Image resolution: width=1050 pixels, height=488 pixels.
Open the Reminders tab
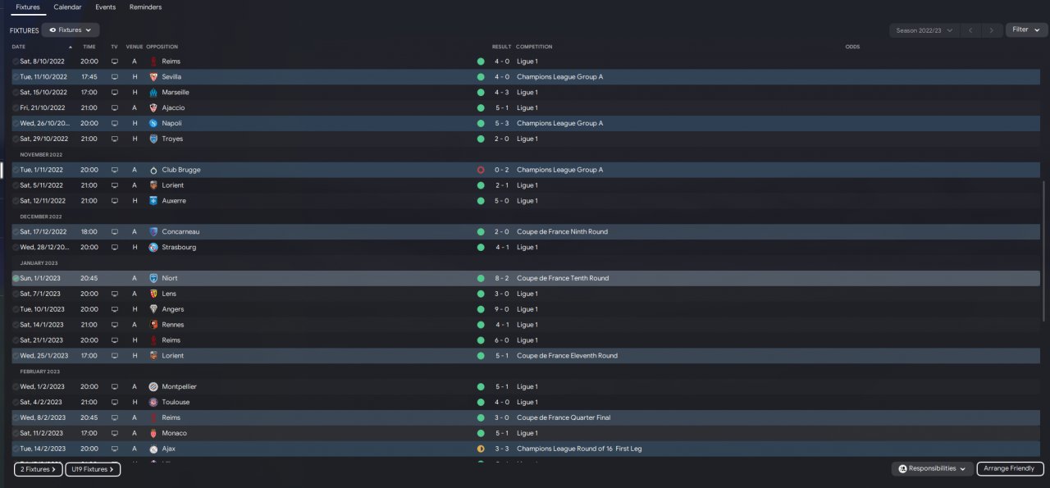click(145, 7)
